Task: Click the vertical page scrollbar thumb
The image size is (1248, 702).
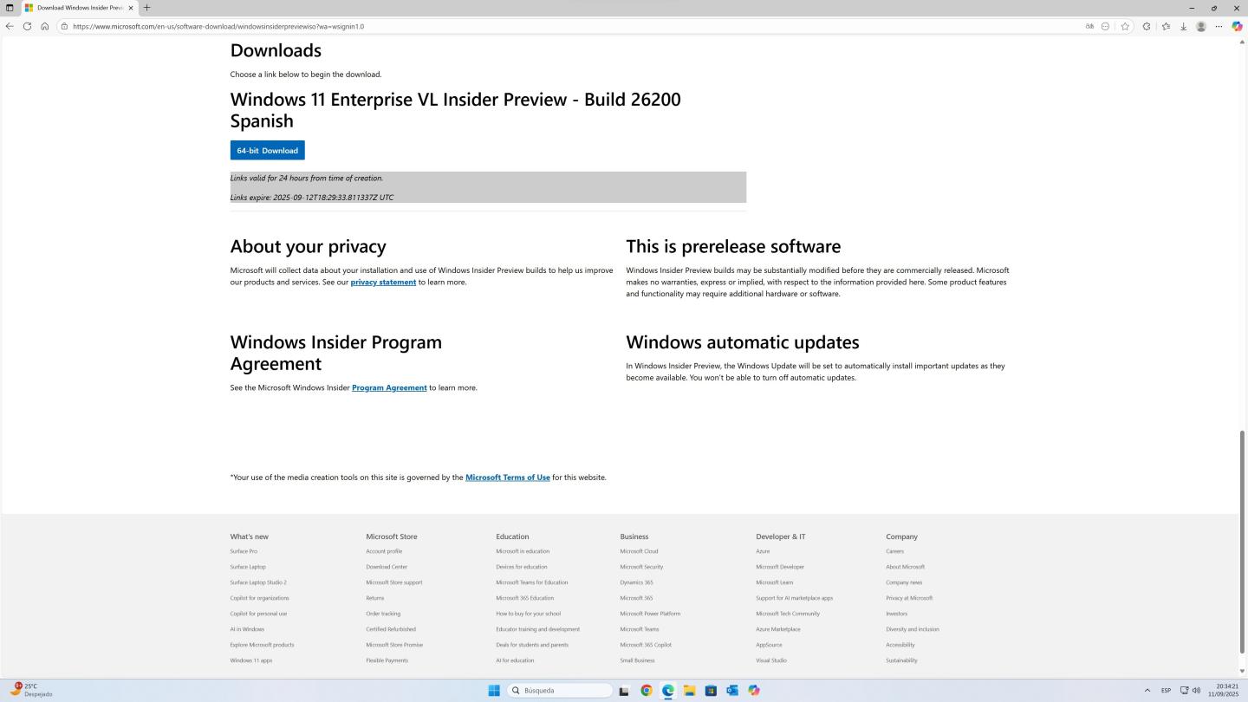Action: 1242,542
